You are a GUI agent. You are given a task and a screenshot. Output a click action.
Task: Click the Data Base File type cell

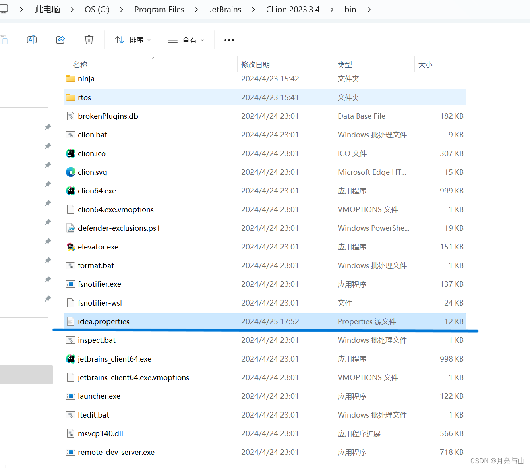click(x=362, y=116)
